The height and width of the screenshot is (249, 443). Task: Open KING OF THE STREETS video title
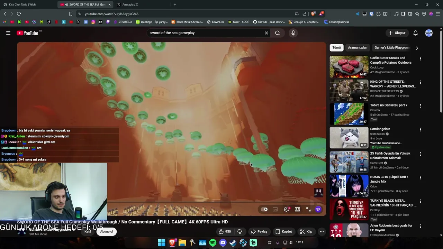coord(393,84)
